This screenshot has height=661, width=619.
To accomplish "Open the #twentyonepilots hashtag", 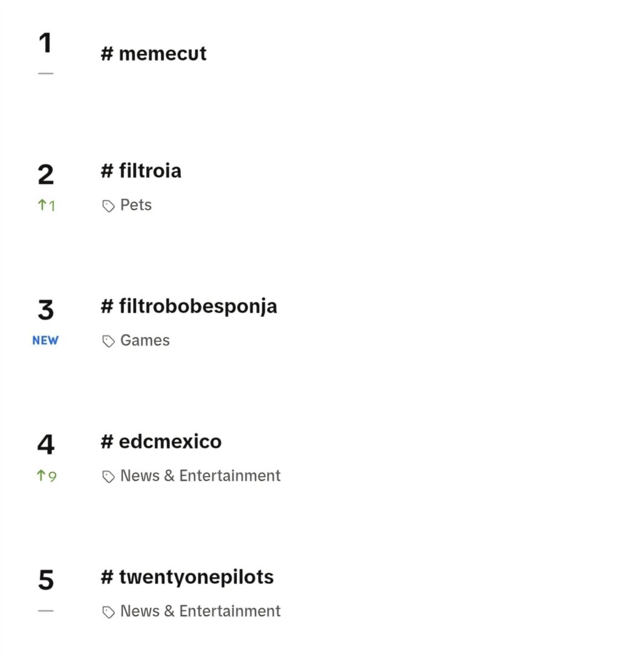I will click(x=187, y=577).
